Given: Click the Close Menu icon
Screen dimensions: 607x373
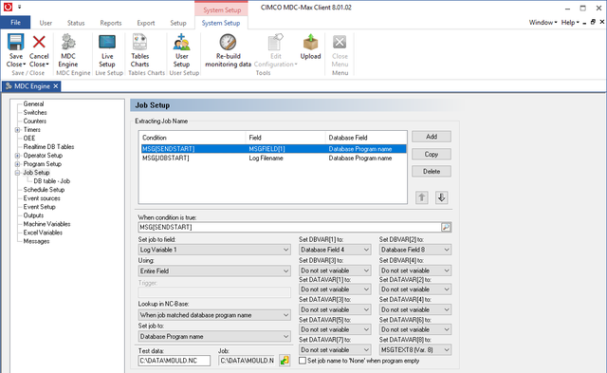Looking at the screenshot, I should (x=340, y=42).
